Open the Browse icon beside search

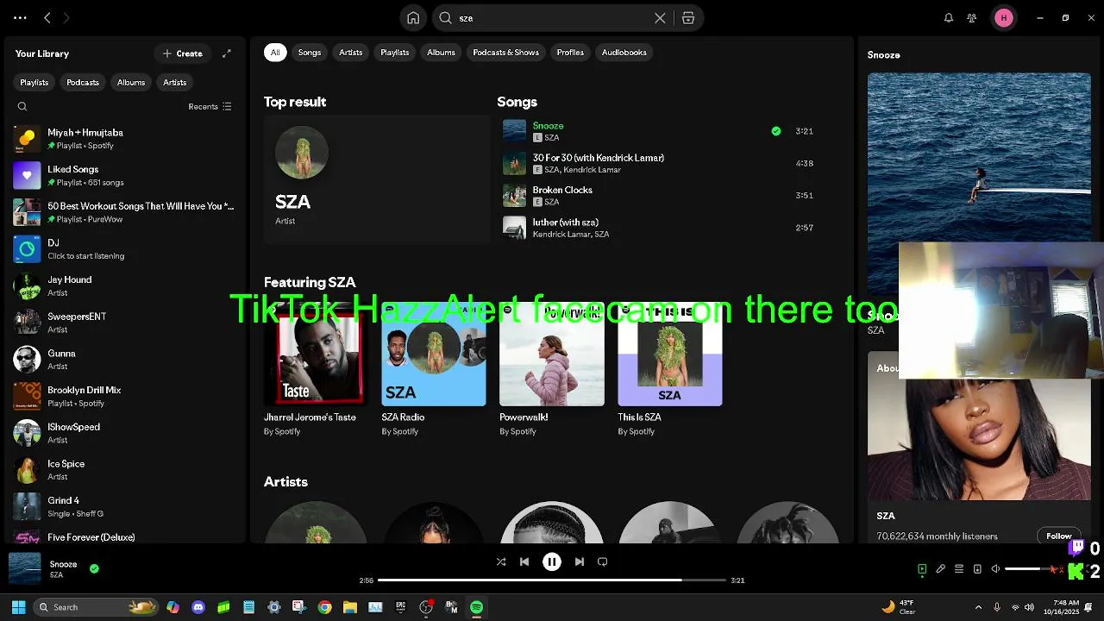point(688,18)
